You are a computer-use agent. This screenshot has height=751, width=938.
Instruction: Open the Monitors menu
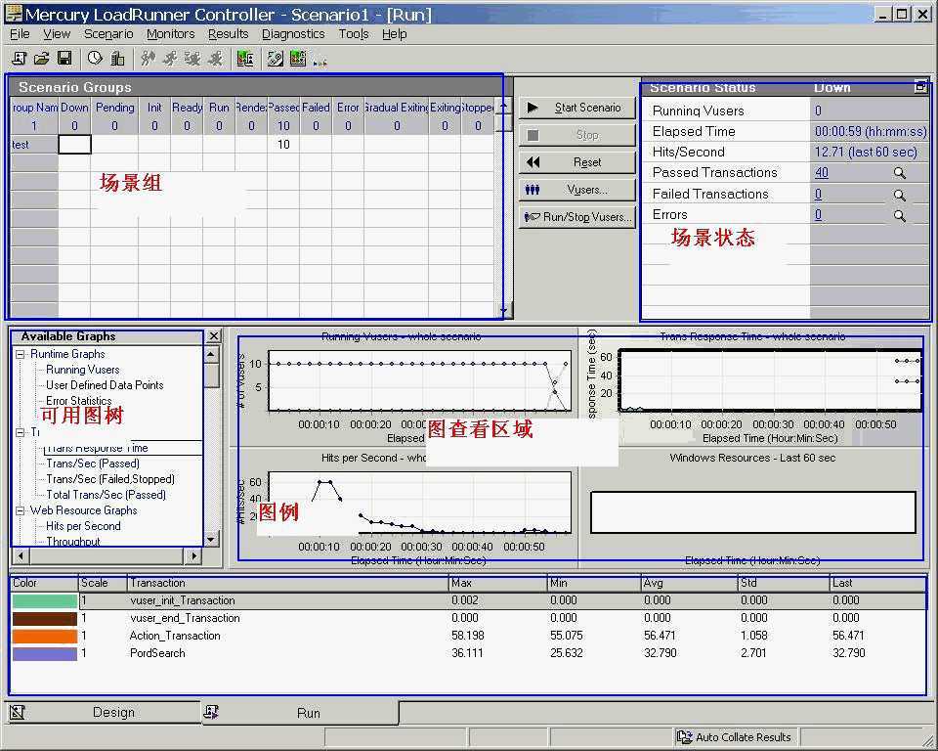pos(170,34)
